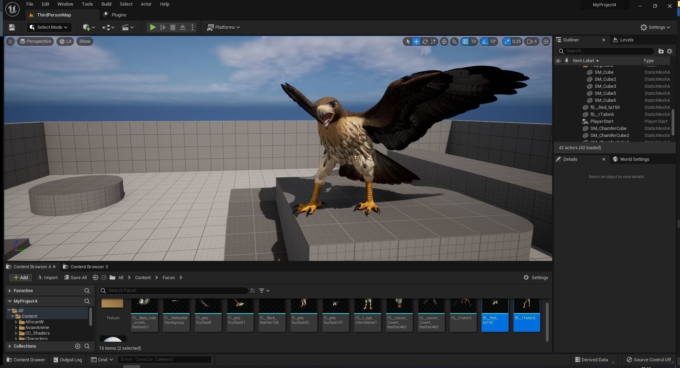Screen dimensions: 680x368
Task: Click the Import button in Content Browser
Action: (x=47, y=278)
